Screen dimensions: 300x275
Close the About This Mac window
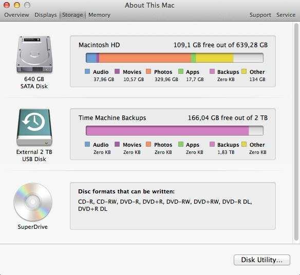point(7,5)
